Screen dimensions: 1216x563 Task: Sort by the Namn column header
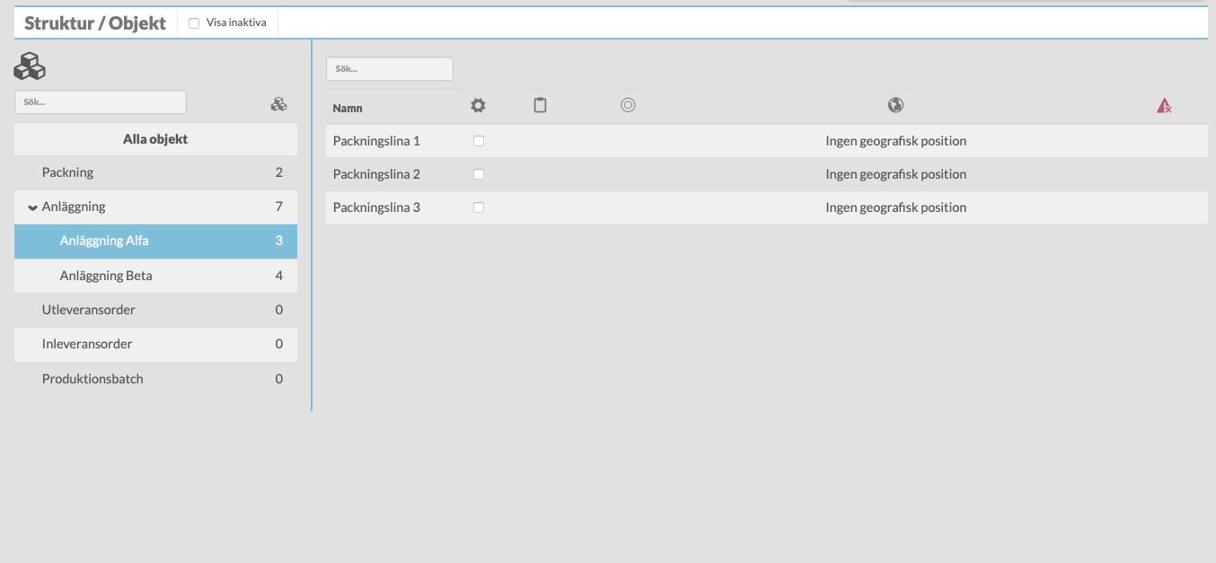pos(348,108)
